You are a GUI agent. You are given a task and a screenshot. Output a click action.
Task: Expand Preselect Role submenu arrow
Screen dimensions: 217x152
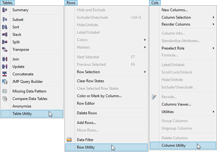tap(214, 48)
